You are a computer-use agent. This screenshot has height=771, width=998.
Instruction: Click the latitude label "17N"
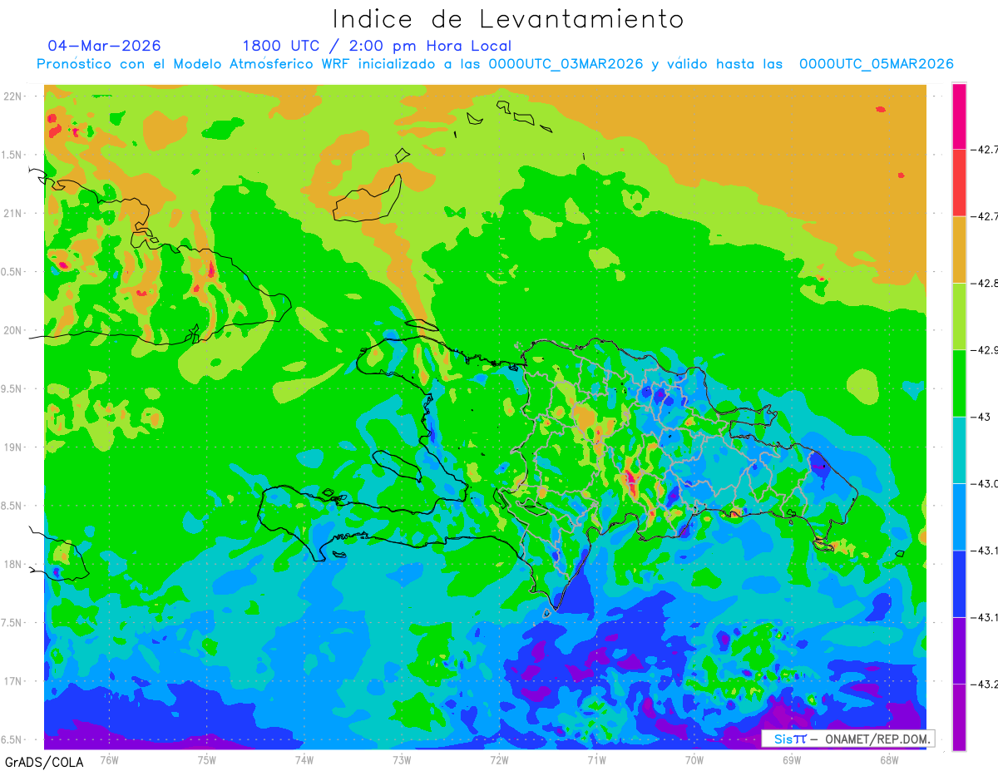[13, 681]
